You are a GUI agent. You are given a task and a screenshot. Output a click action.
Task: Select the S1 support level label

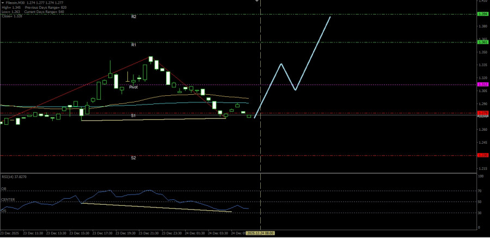click(133, 116)
